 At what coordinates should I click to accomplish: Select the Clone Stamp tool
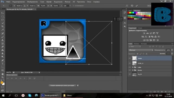(2, 40)
